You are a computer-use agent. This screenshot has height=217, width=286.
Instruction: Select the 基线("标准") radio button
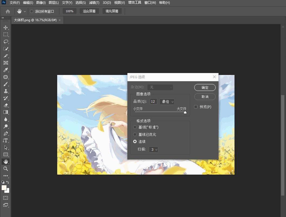coord(135,127)
